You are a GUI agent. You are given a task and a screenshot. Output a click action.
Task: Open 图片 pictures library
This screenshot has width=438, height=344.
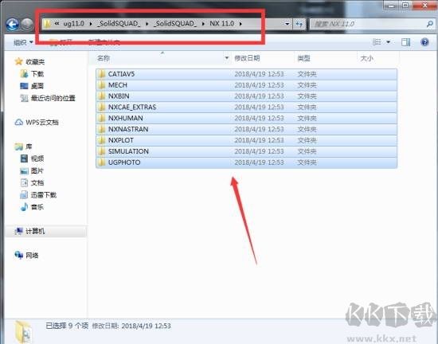pos(33,170)
